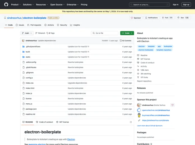
Task: Open the Readme link in About
Action: coord(142,55)
